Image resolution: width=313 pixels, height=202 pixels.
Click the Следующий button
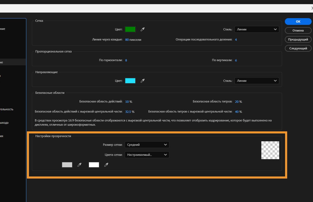point(298,48)
